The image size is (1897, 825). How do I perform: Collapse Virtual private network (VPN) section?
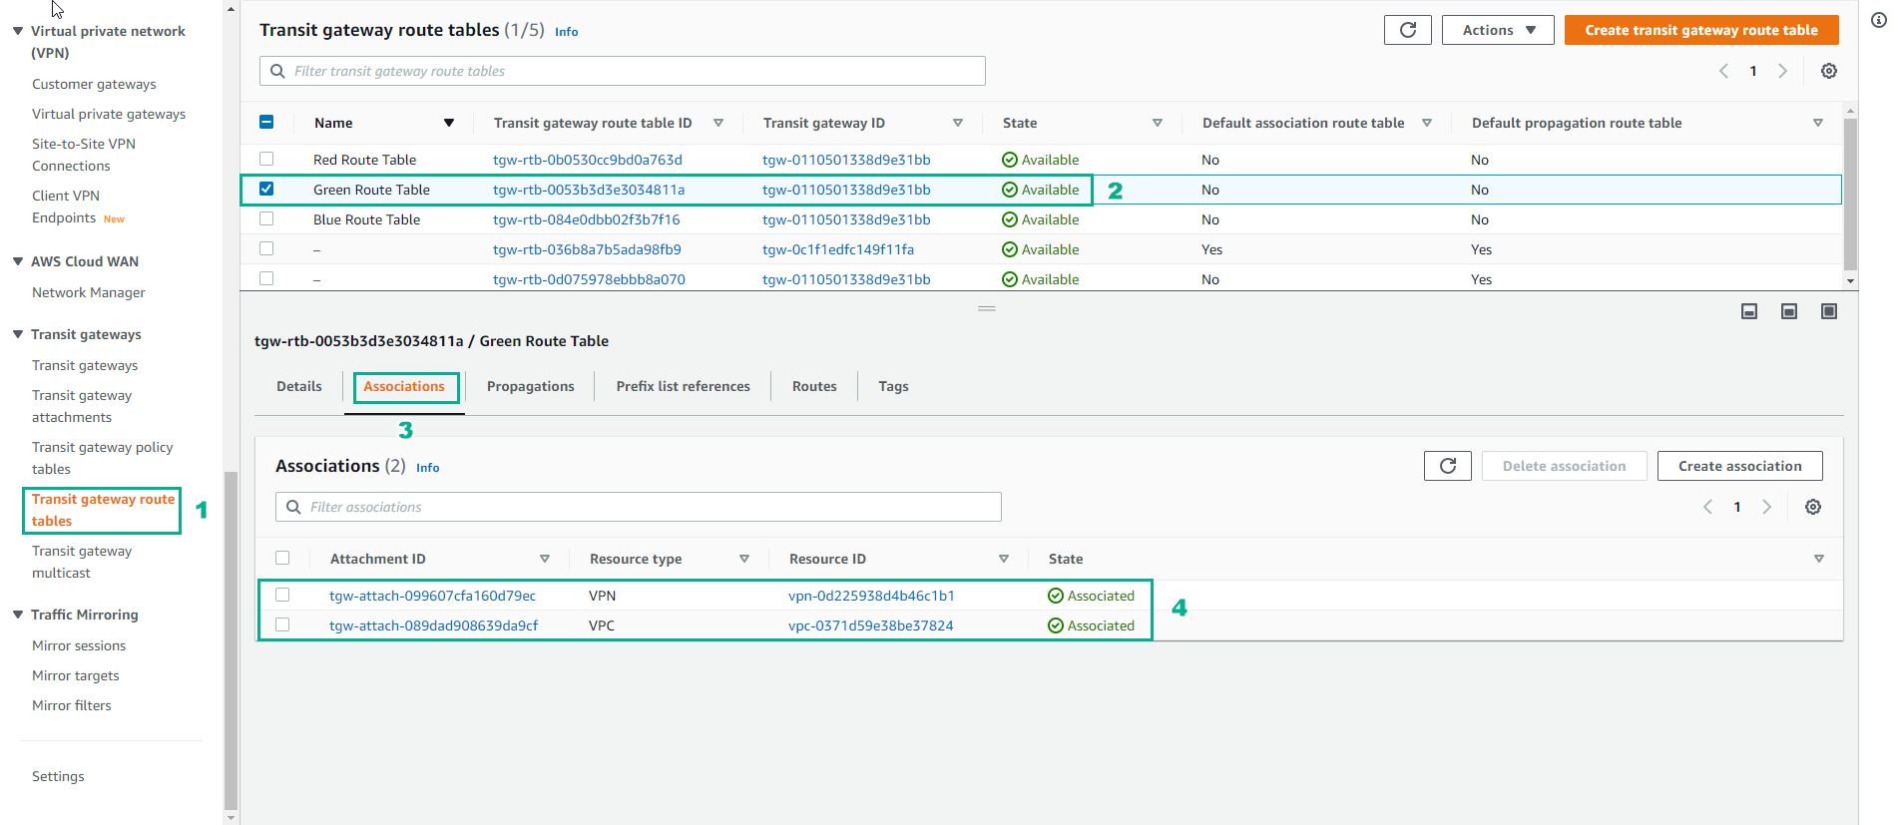[x=18, y=31]
